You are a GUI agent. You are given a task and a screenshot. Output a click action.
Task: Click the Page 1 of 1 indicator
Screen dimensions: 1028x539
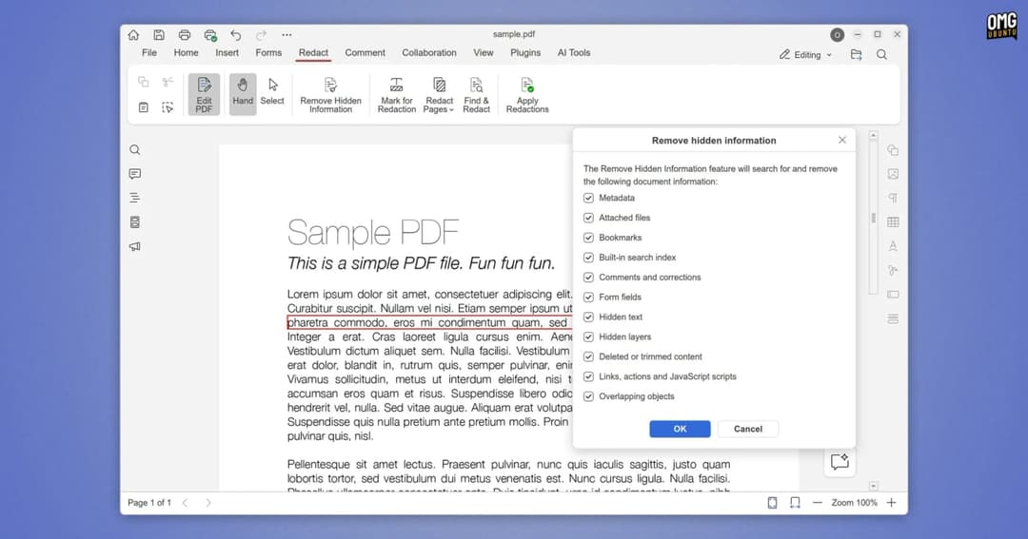[x=149, y=502]
